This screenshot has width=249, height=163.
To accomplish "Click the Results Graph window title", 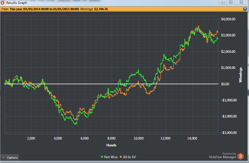I will tap(17, 3).
